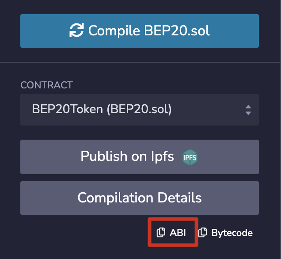
Task: Click the down arrow in contract selector
Action: tap(248, 113)
